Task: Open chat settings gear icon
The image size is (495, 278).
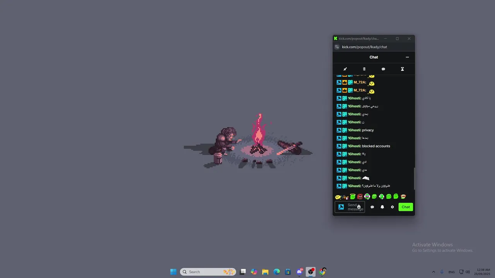Action: tap(392, 207)
